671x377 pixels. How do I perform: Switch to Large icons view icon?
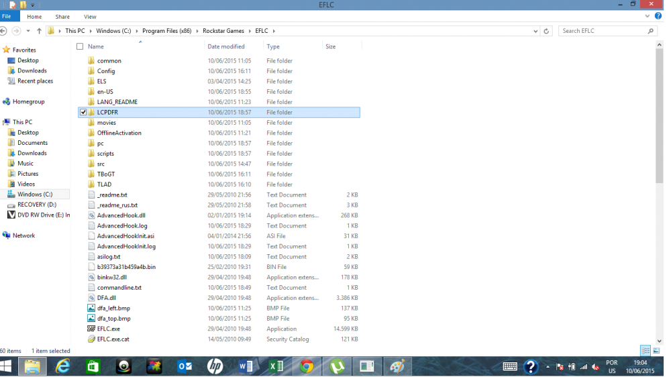point(656,350)
